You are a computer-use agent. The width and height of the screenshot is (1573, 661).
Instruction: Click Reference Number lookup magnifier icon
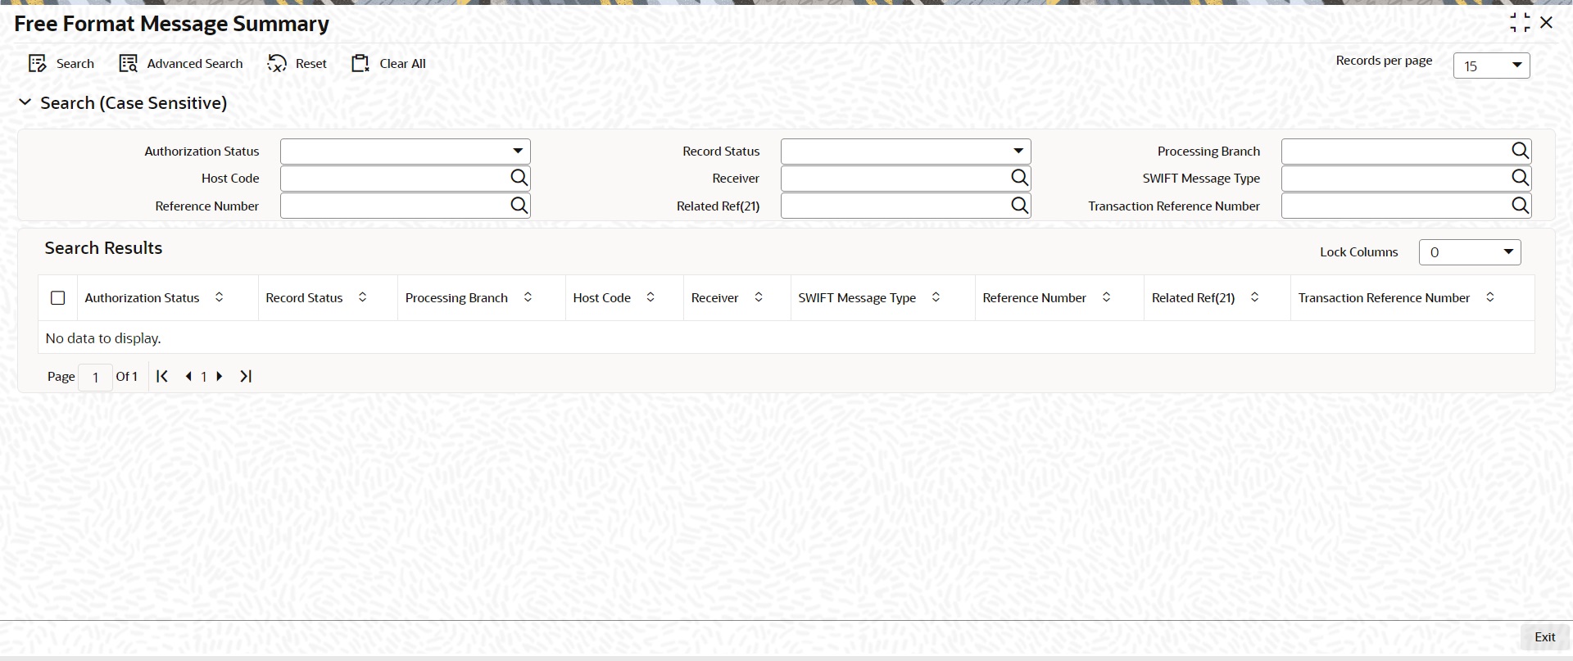click(x=519, y=206)
